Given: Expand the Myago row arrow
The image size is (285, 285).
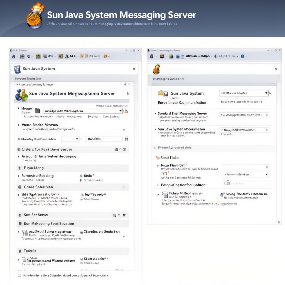Looking at the screenshot, I should tap(18, 109).
